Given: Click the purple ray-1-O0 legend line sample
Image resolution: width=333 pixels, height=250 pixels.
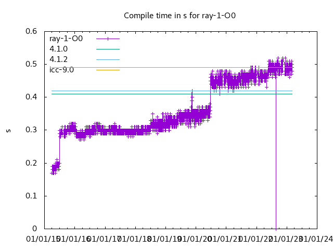Looking at the screenshot, I should 108,39.
